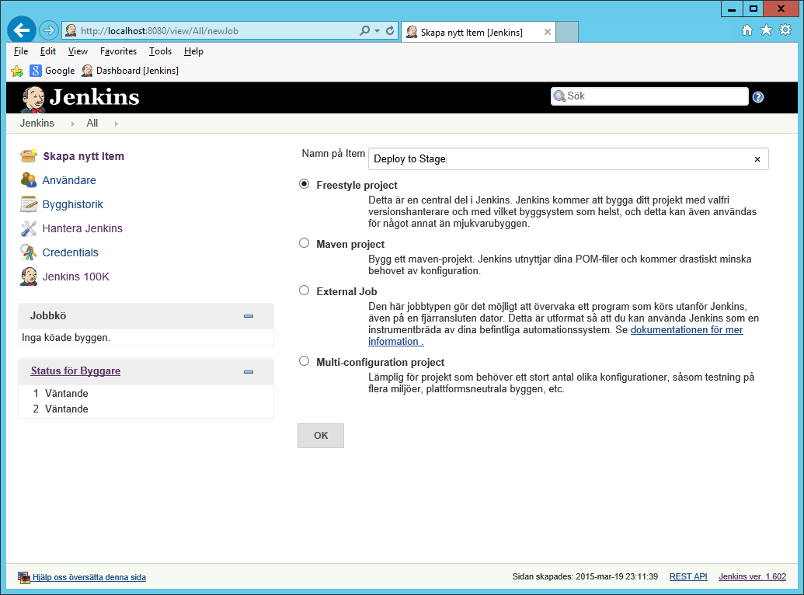
Task: Open the browser settings gear icon
Action: [x=785, y=30]
